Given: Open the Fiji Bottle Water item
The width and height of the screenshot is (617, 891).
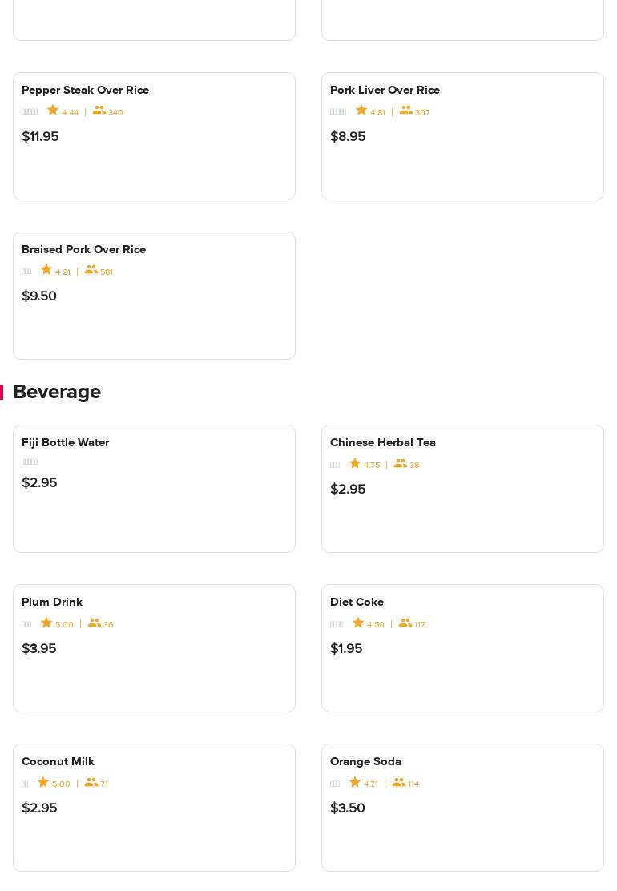Looking at the screenshot, I should [x=65, y=442].
